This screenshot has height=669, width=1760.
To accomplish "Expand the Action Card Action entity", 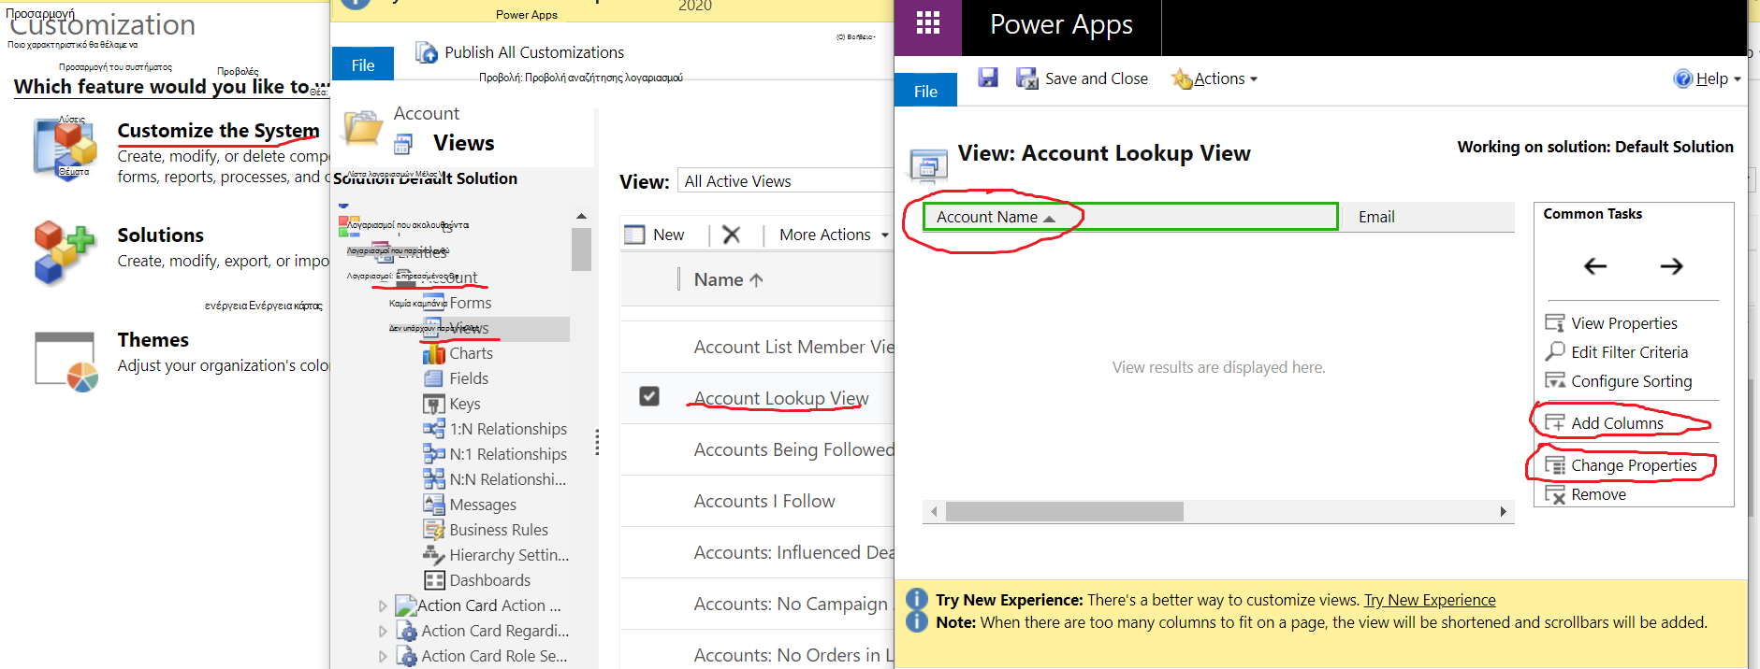I will pos(383,605).
